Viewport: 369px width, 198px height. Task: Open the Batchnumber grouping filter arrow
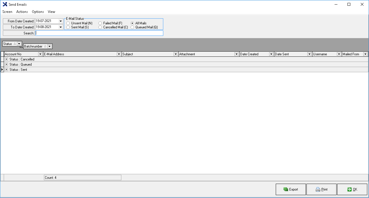coord(49,46)
